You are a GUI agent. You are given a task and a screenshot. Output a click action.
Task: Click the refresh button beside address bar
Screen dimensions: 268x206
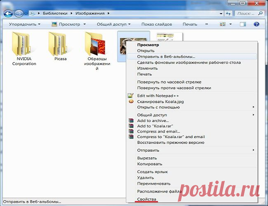228,14
